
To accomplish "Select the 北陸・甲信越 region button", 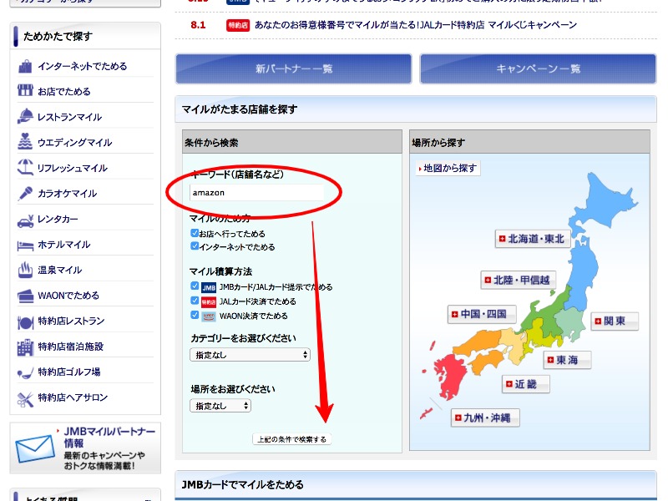I will [x=518, y=280].
